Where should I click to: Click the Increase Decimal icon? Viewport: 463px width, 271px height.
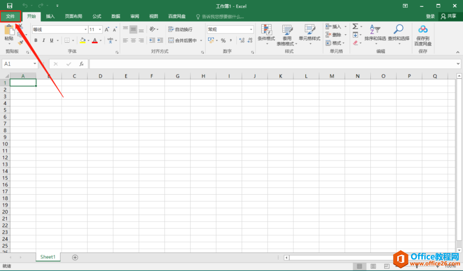click(x=242, y=40)
